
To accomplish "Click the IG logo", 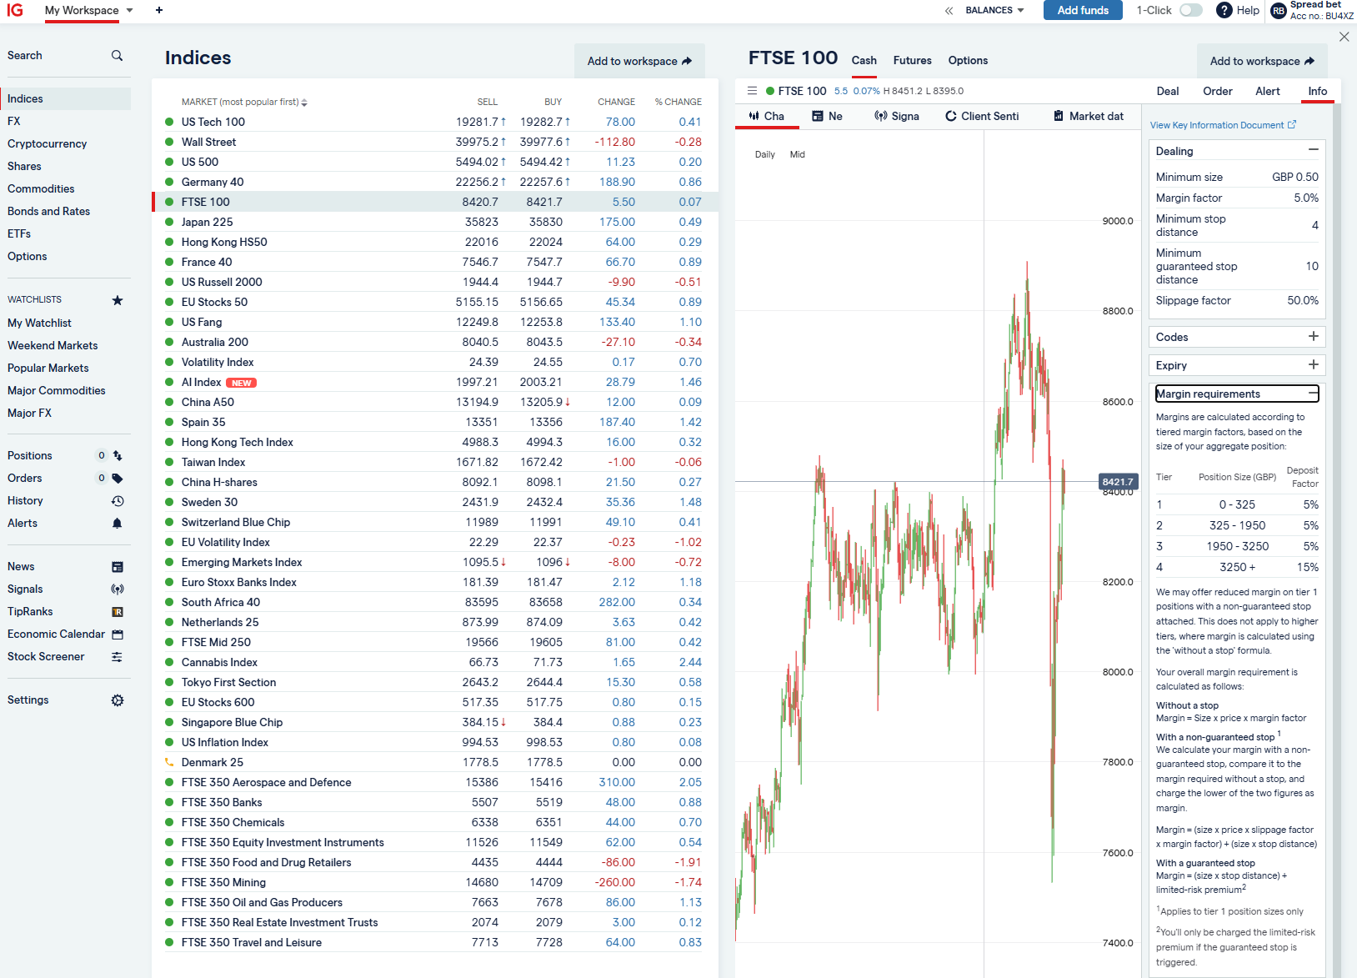I will coord(15,10).
